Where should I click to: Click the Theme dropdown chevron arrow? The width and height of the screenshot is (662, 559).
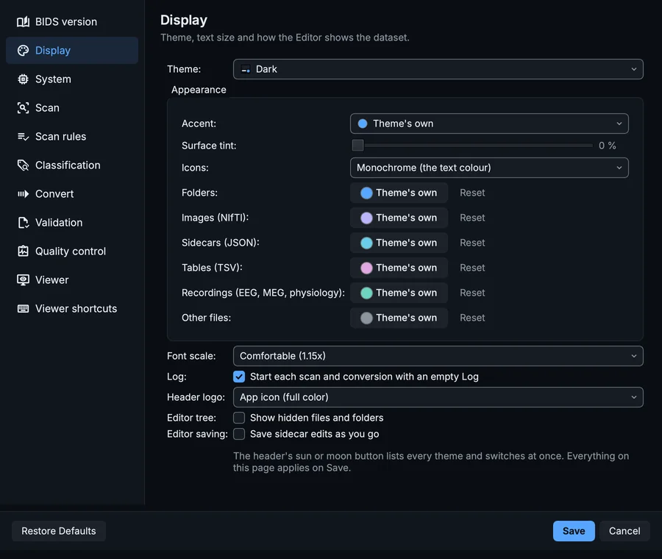634,69
